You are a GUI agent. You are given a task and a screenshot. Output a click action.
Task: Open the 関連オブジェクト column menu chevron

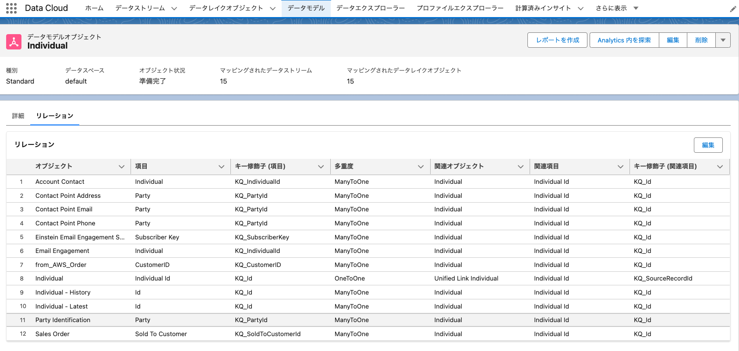520,166
